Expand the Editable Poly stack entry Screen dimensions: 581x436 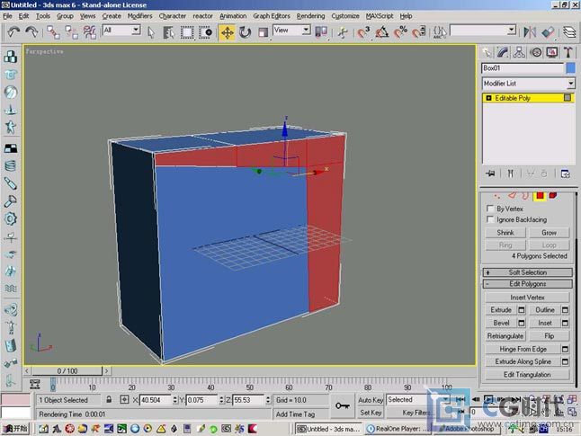pos(488,98)
